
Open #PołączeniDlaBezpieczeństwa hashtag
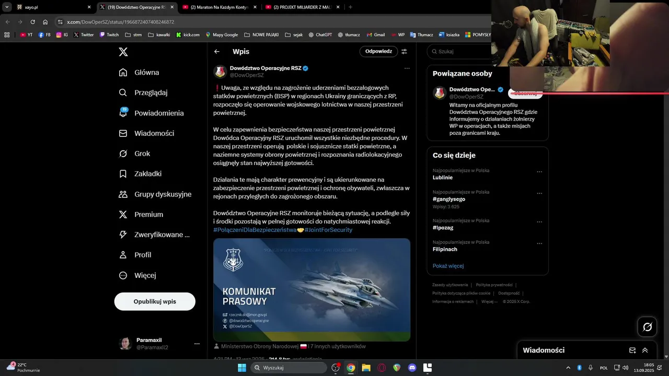coord(255,230)
